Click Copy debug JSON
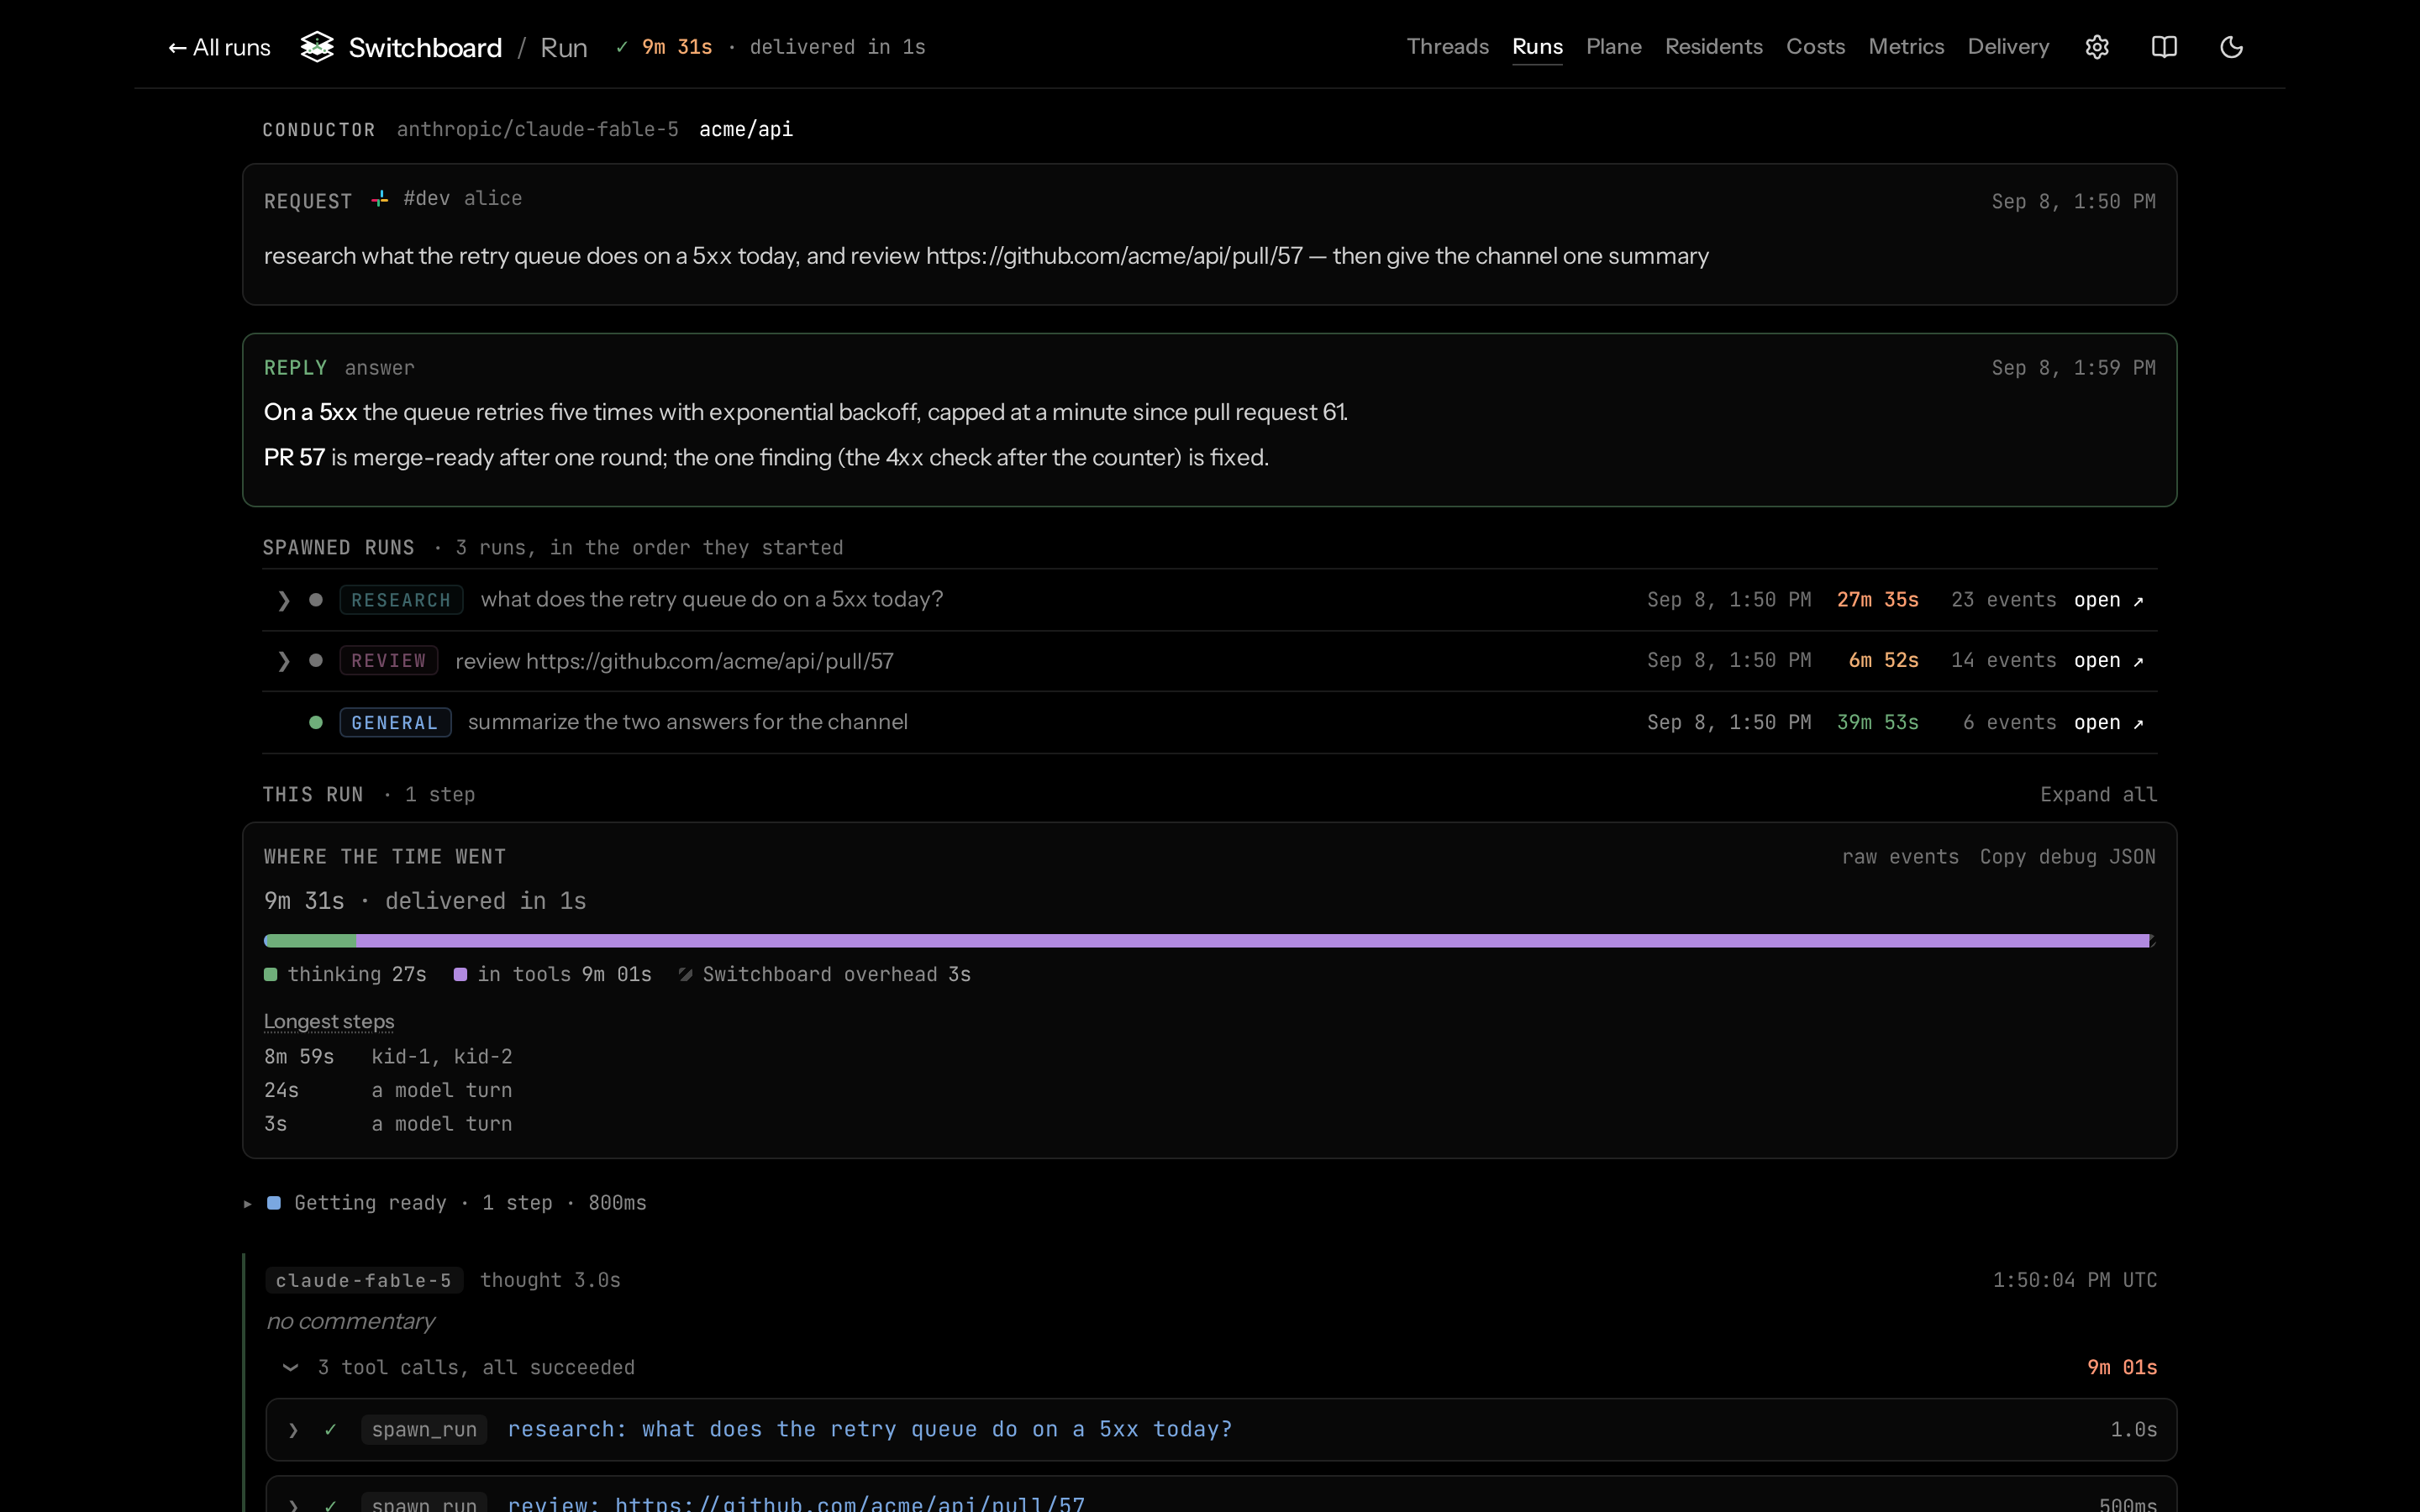2420x1512 pixels. [2067, 857]
